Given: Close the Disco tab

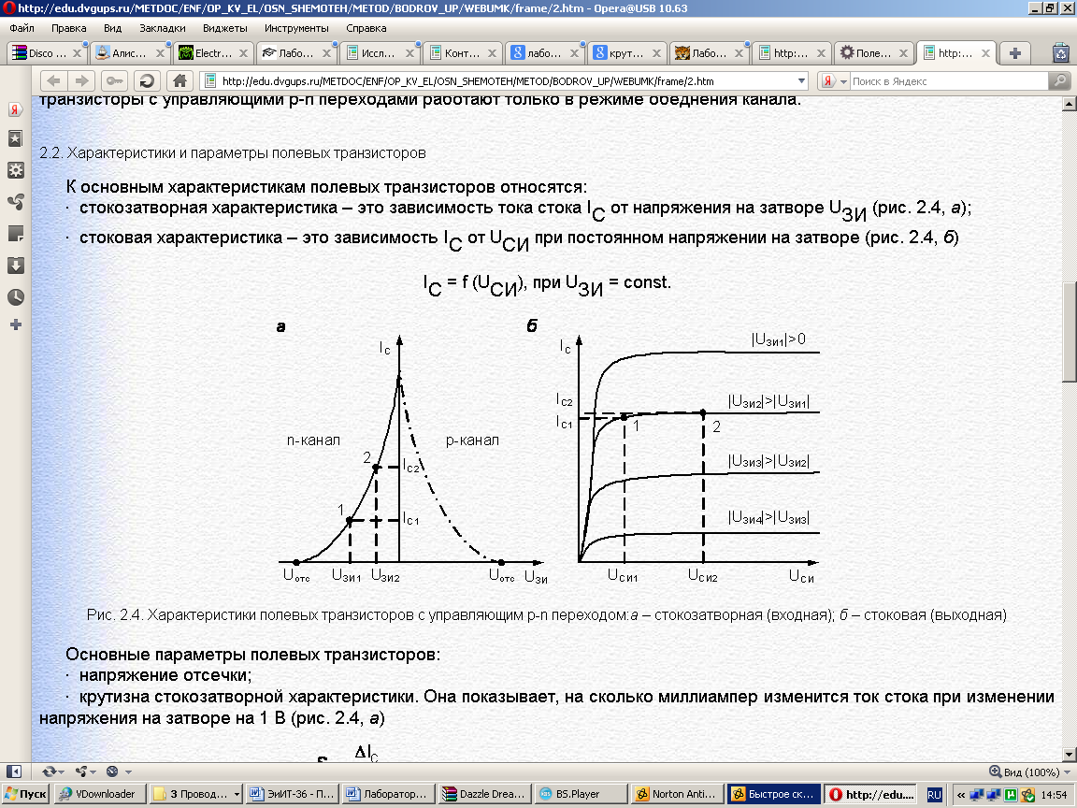Looking at the screenshot, I should [77, 53].
